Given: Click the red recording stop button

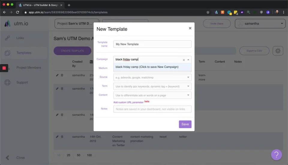Looking at the screenshot, I should point(4,68).
